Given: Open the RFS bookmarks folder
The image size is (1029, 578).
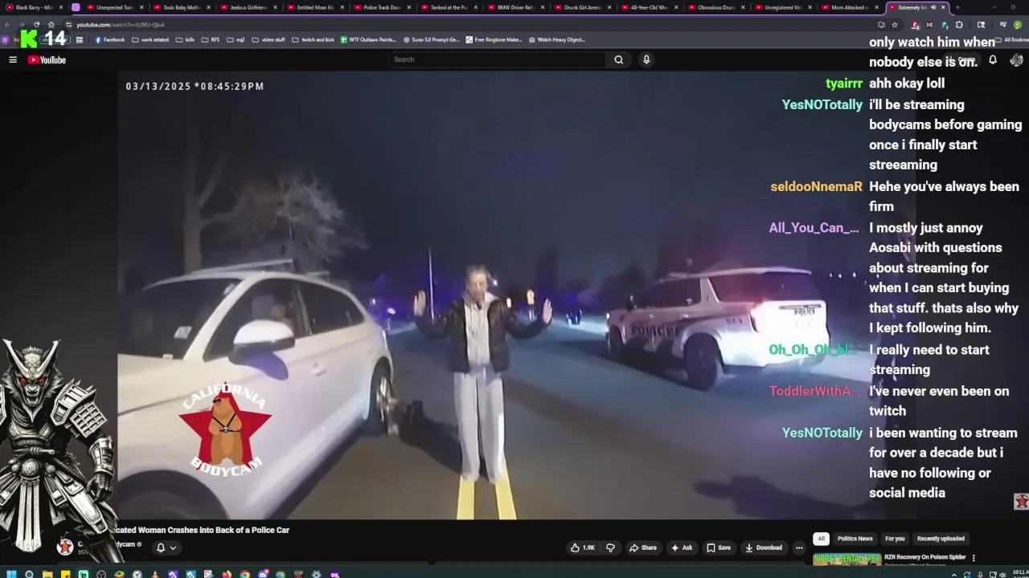Looking at the screenshot, I should tap(211, 39).
